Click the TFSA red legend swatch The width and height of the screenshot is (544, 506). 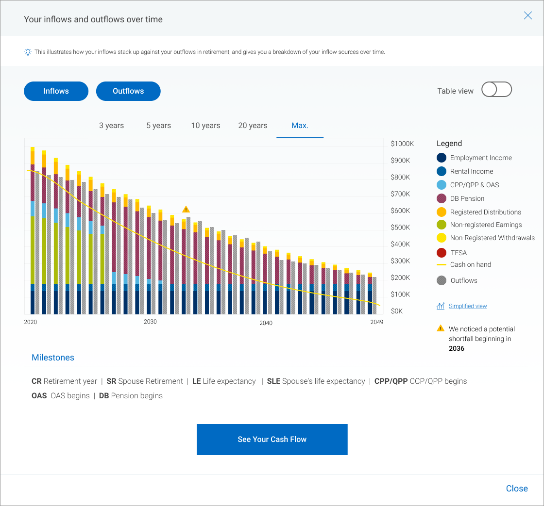click(x=442, y=253)
